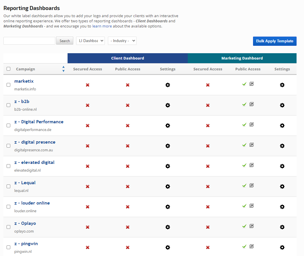
Task: Open public marketing dashboard link for z - Lequal
Action: (252, 185)
